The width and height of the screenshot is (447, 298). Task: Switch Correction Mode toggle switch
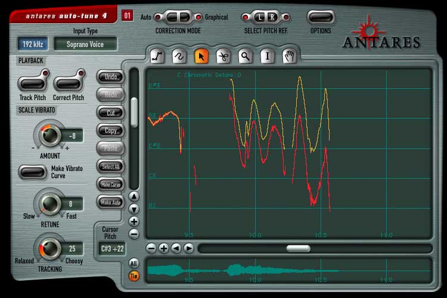[x=178, y=17]
